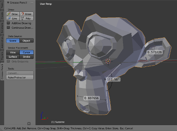Viewport: 177px width, 131px height.
Task: Select the Erase tool
Action: tap(27, 14)
